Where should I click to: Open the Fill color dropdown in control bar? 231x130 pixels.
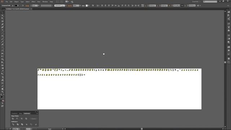coord(18,6)
